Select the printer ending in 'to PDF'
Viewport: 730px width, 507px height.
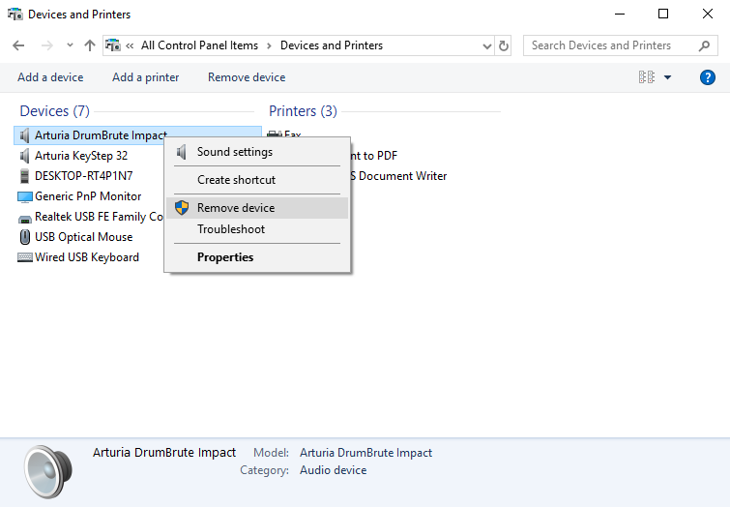(x=374, y=156)
